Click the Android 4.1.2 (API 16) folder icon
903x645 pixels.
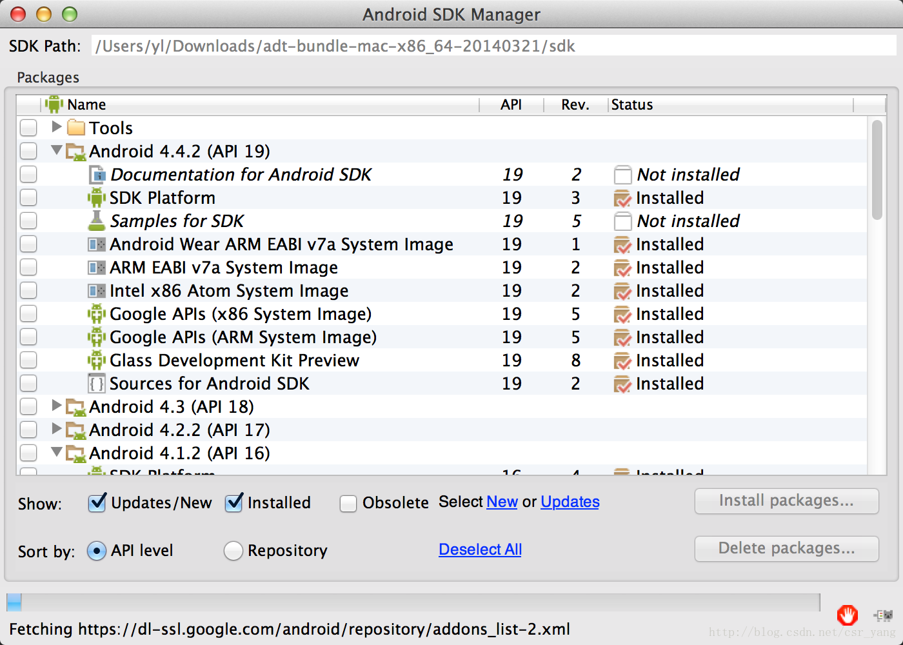point(76,453)
